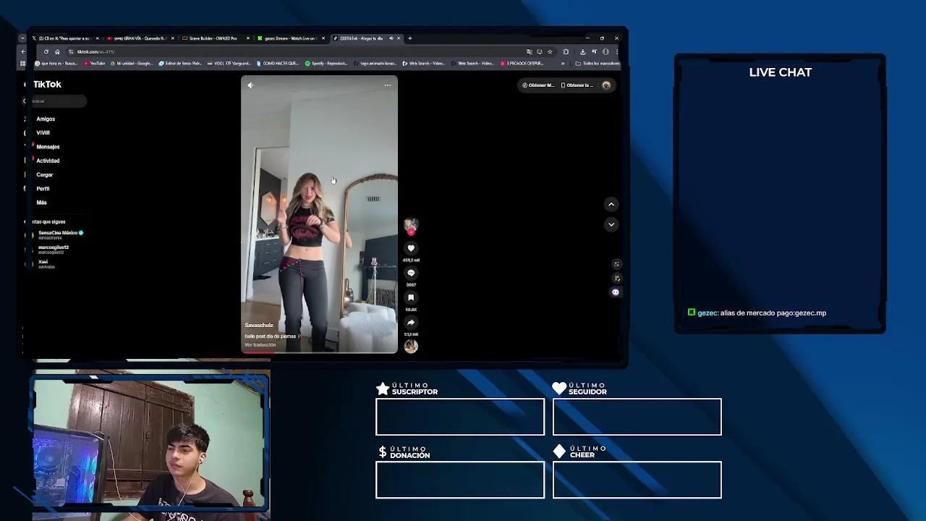Open SensaCine México account

(x=61, y=235)
